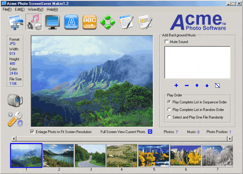243x174 pixels.
Task: Add a music file with plus icon
Action: [176, 85]
